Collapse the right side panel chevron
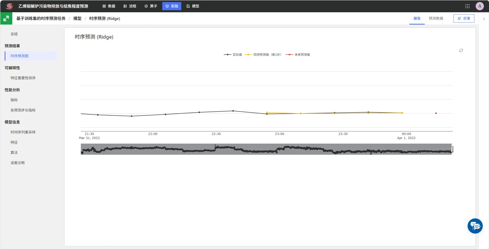This screenshot has height=249, width=489. coord(484,19)
